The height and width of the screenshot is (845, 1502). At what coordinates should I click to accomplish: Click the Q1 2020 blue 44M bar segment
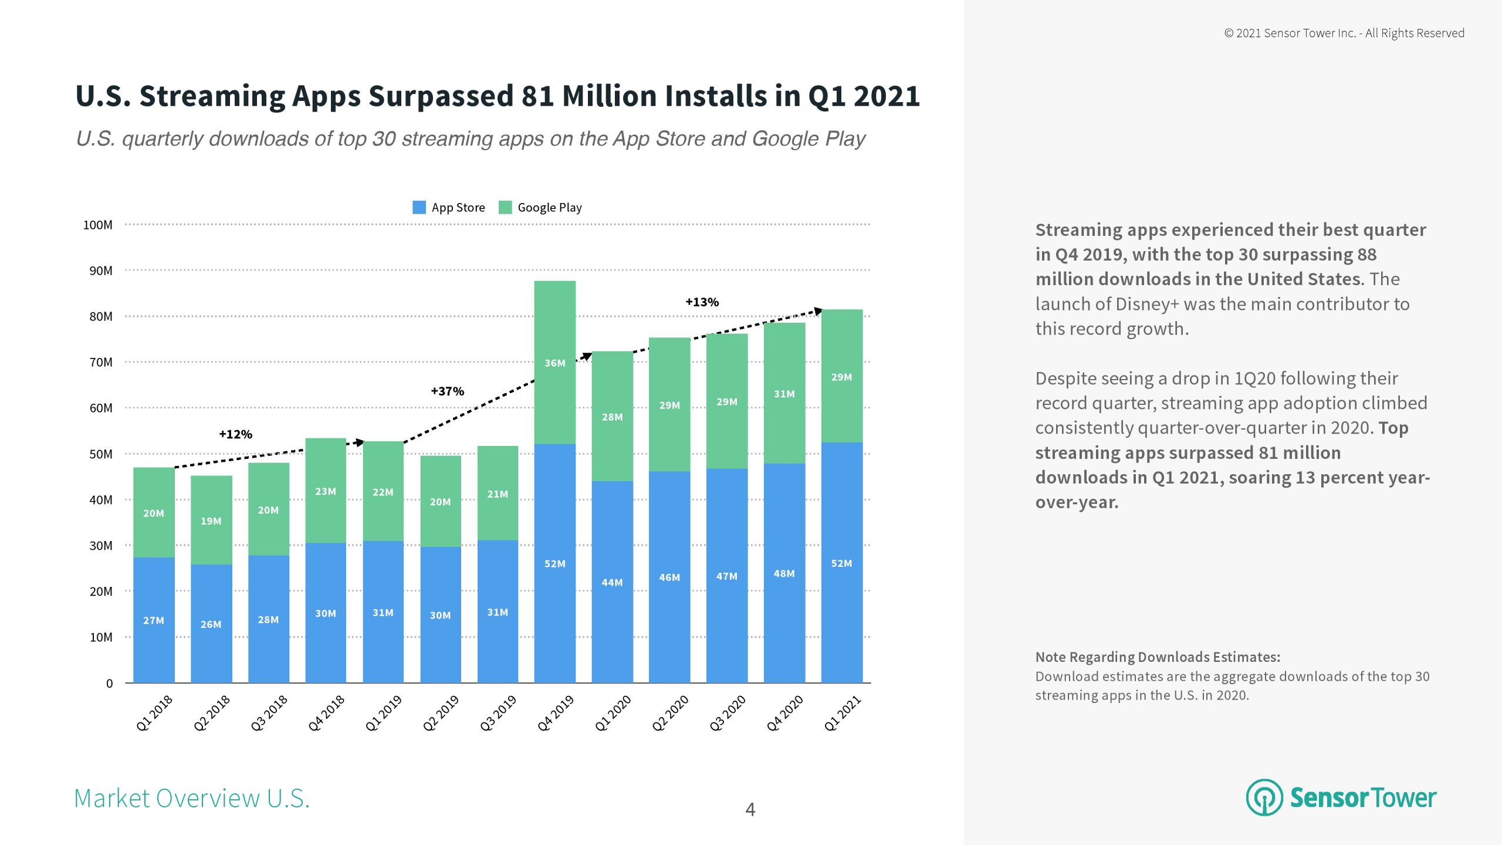(612, 582)
